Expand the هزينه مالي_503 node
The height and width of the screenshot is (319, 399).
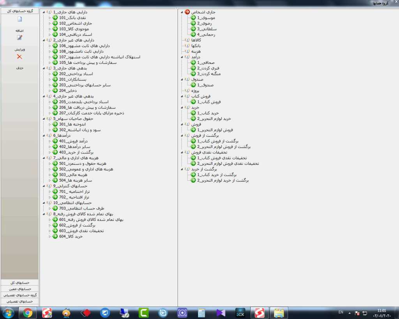[49, 175]
